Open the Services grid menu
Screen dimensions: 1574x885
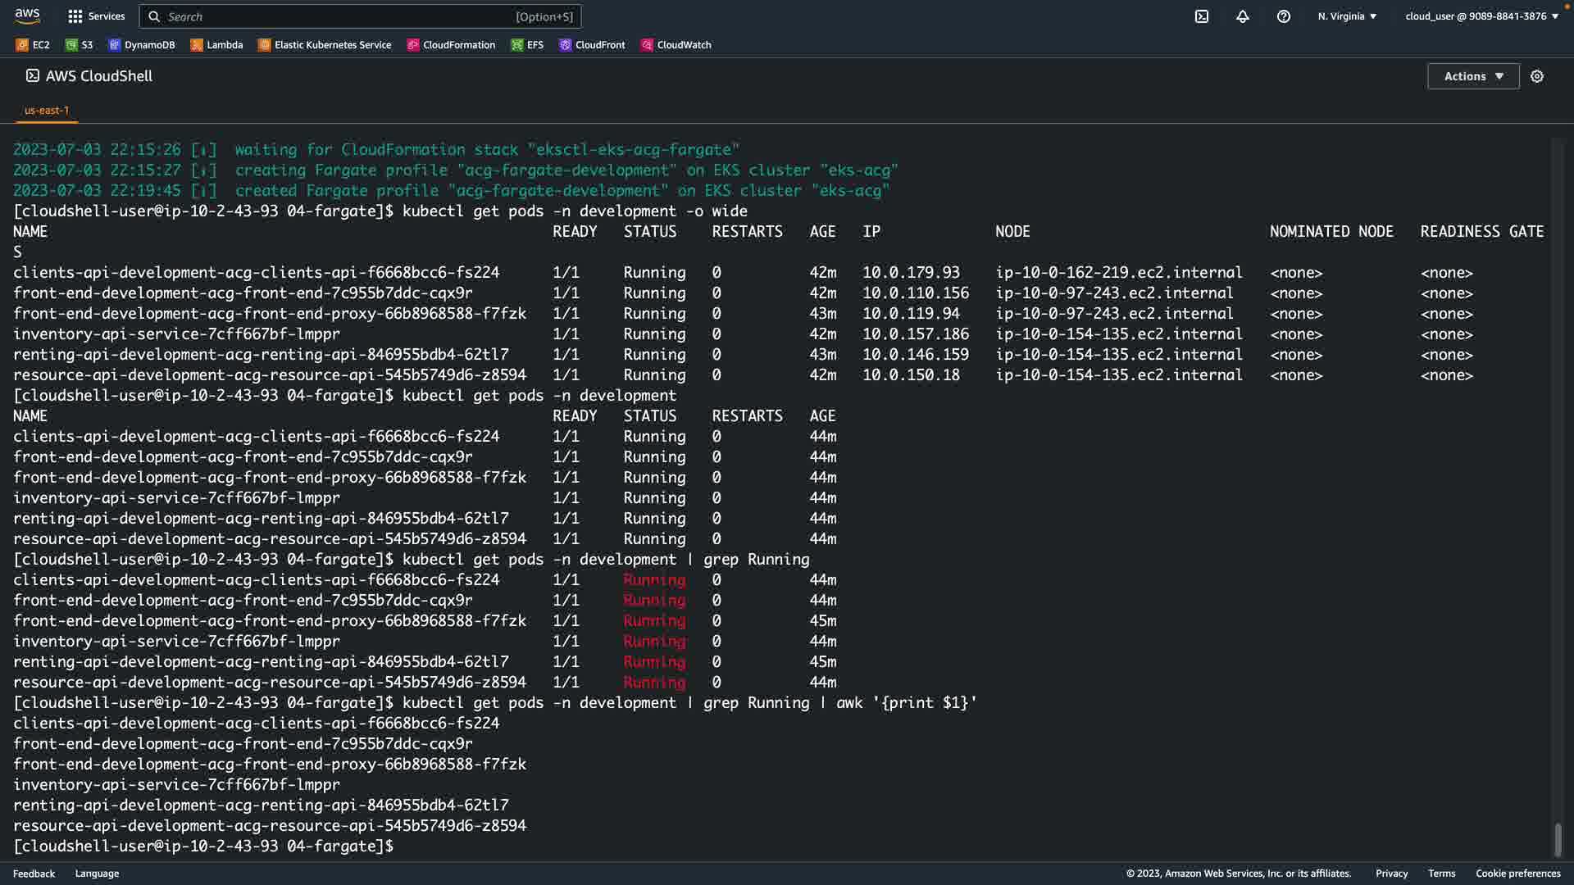(96, 16)
